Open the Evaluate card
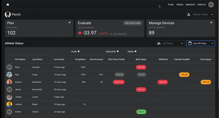219x118 pixels. point(110,28)
